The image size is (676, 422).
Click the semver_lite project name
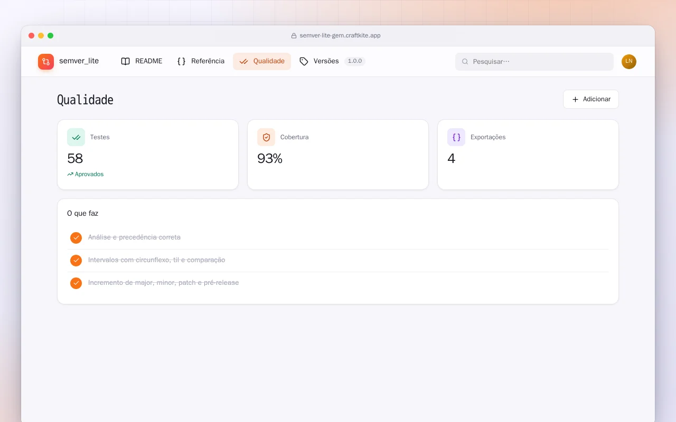pyautogui.click(x=79, y=61)
